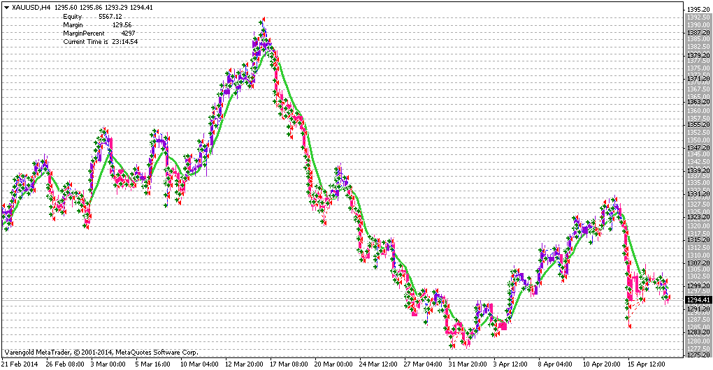Viewport: 713px width, 370px height.
Task: Click the 31 Mar 20:00 time label
Action: pyautogui.click(x=468, y=364)
